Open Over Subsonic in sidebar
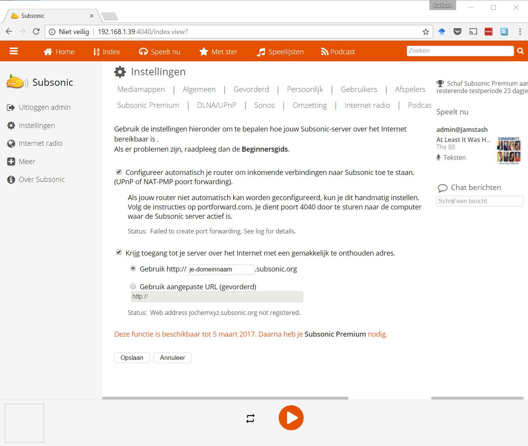528x446 pixels. (36, 180)
